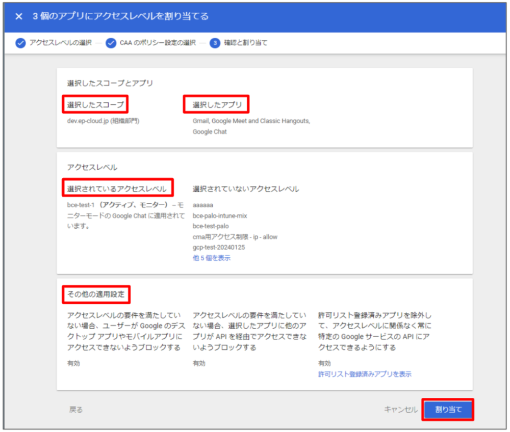Go back using the 戻る button
This screenshot has height=432, width=510.
[x=76, y=410]
